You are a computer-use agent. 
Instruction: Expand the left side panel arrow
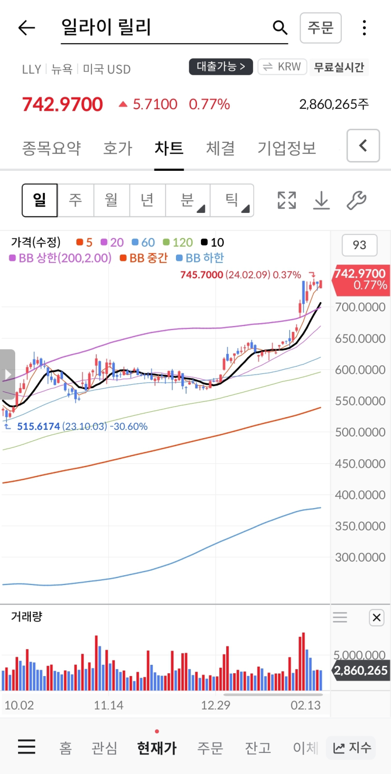7,375
